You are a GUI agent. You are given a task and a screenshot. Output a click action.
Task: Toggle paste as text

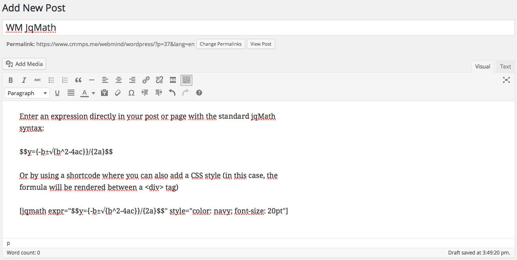coord(104,93)
